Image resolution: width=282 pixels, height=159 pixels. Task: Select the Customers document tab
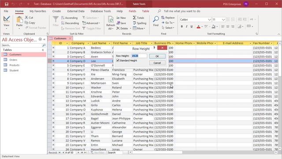60,38
